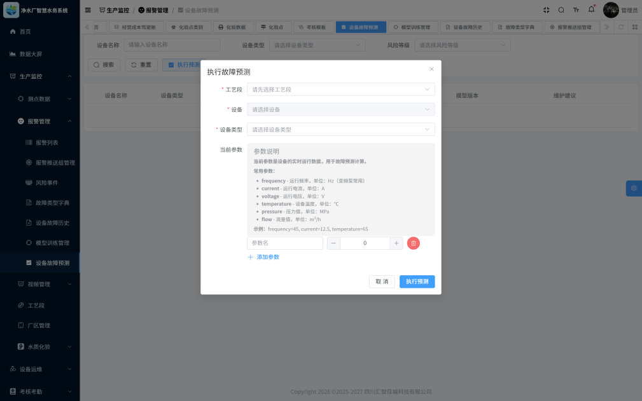
Task: Switch to 考核模板 tab
Action: (313, 27)
